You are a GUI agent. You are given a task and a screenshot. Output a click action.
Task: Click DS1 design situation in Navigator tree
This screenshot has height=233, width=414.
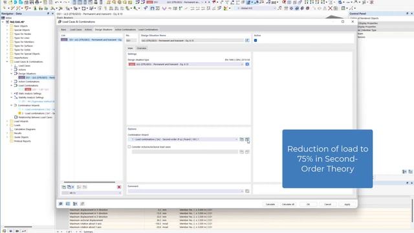click(37, 78)
